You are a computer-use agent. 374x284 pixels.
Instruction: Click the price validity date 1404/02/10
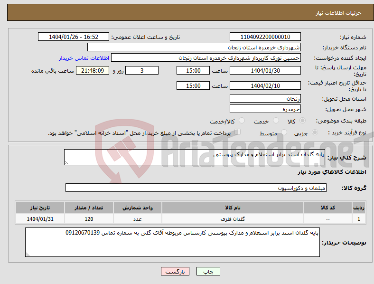(x=265, y=85)
